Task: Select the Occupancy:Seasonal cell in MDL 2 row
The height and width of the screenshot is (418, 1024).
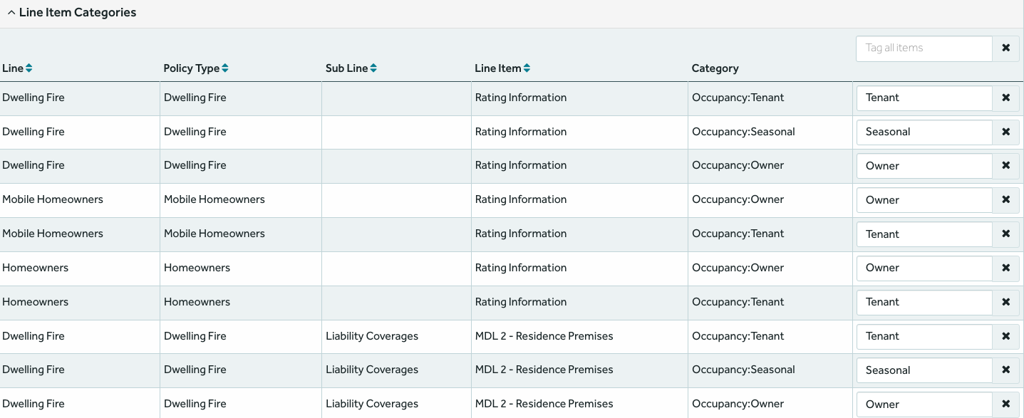Action: pyautogui.click(x=743, y=370)
